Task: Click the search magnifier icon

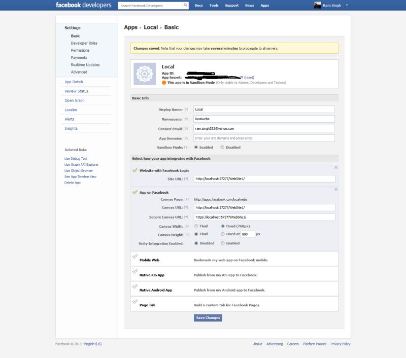Action: [x=185, y=5]
